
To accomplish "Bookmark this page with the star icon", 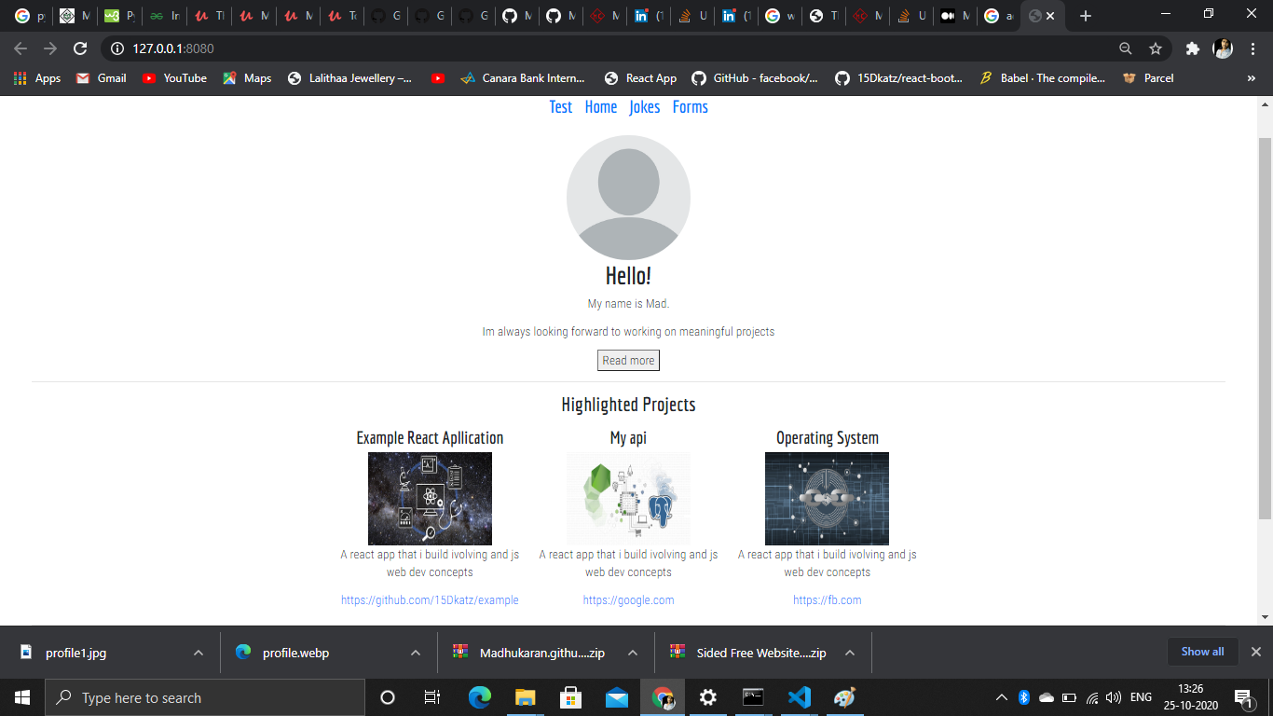I will coord(1156,48).
